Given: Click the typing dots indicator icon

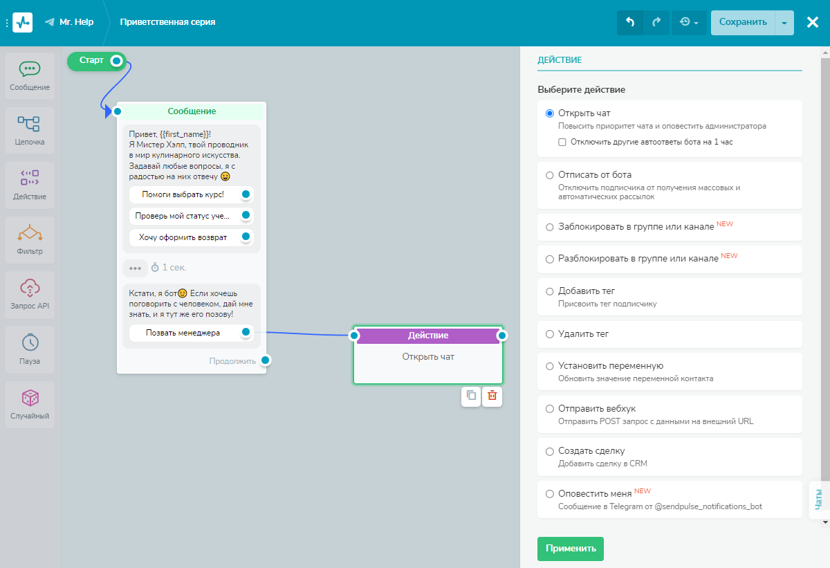Looking at the screenshot, I should click(135, 268).
